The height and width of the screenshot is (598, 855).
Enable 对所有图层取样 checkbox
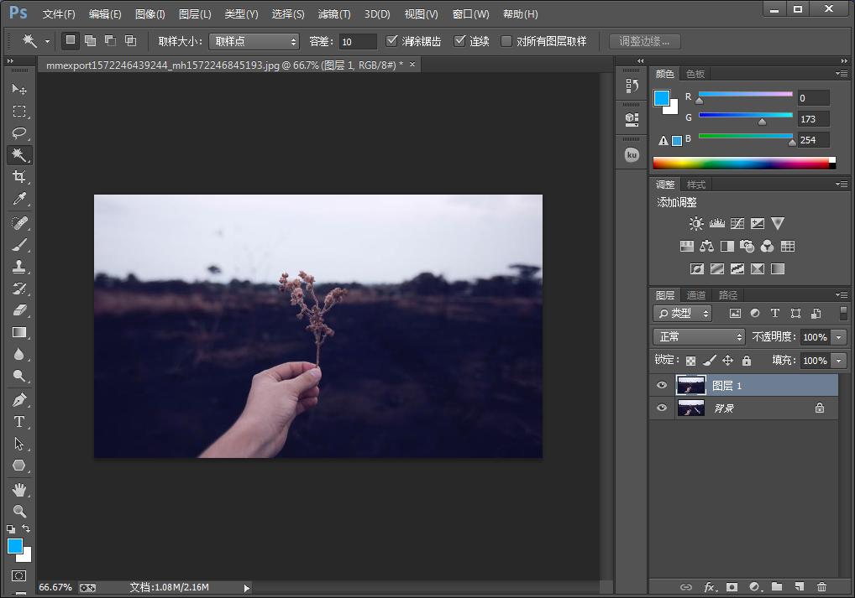click(506, 41)
